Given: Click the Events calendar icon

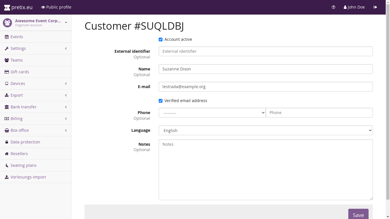Looking at the screenshot, I should click(7, 37).
